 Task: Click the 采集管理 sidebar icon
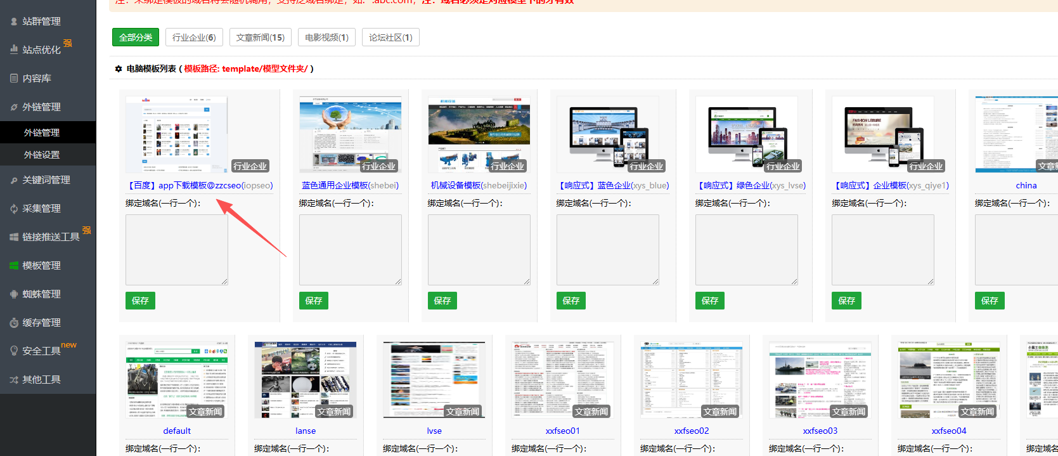(x=14, y=209)
